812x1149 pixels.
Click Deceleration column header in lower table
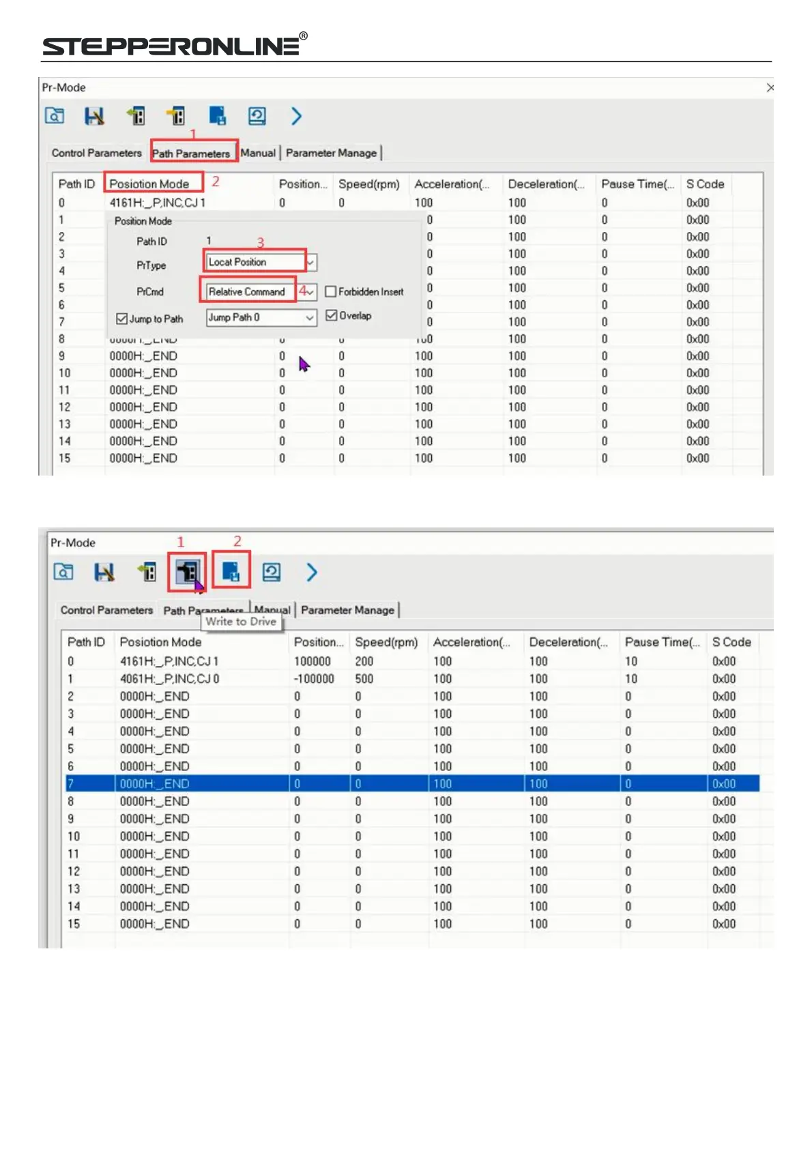coord(568,642)
